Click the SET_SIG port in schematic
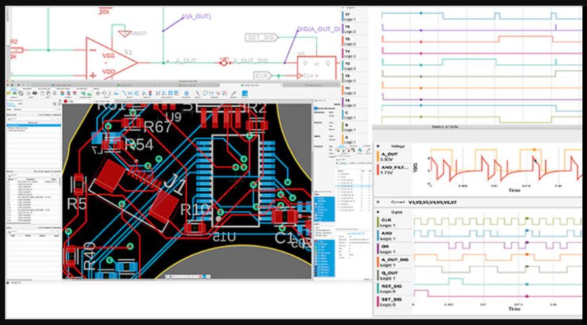Viewport: 587px width, 325px height. pyautogui.click(x=262, y=38)
